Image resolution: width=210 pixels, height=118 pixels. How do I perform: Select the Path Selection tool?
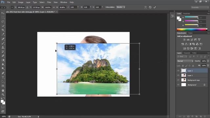coord(3,82)
